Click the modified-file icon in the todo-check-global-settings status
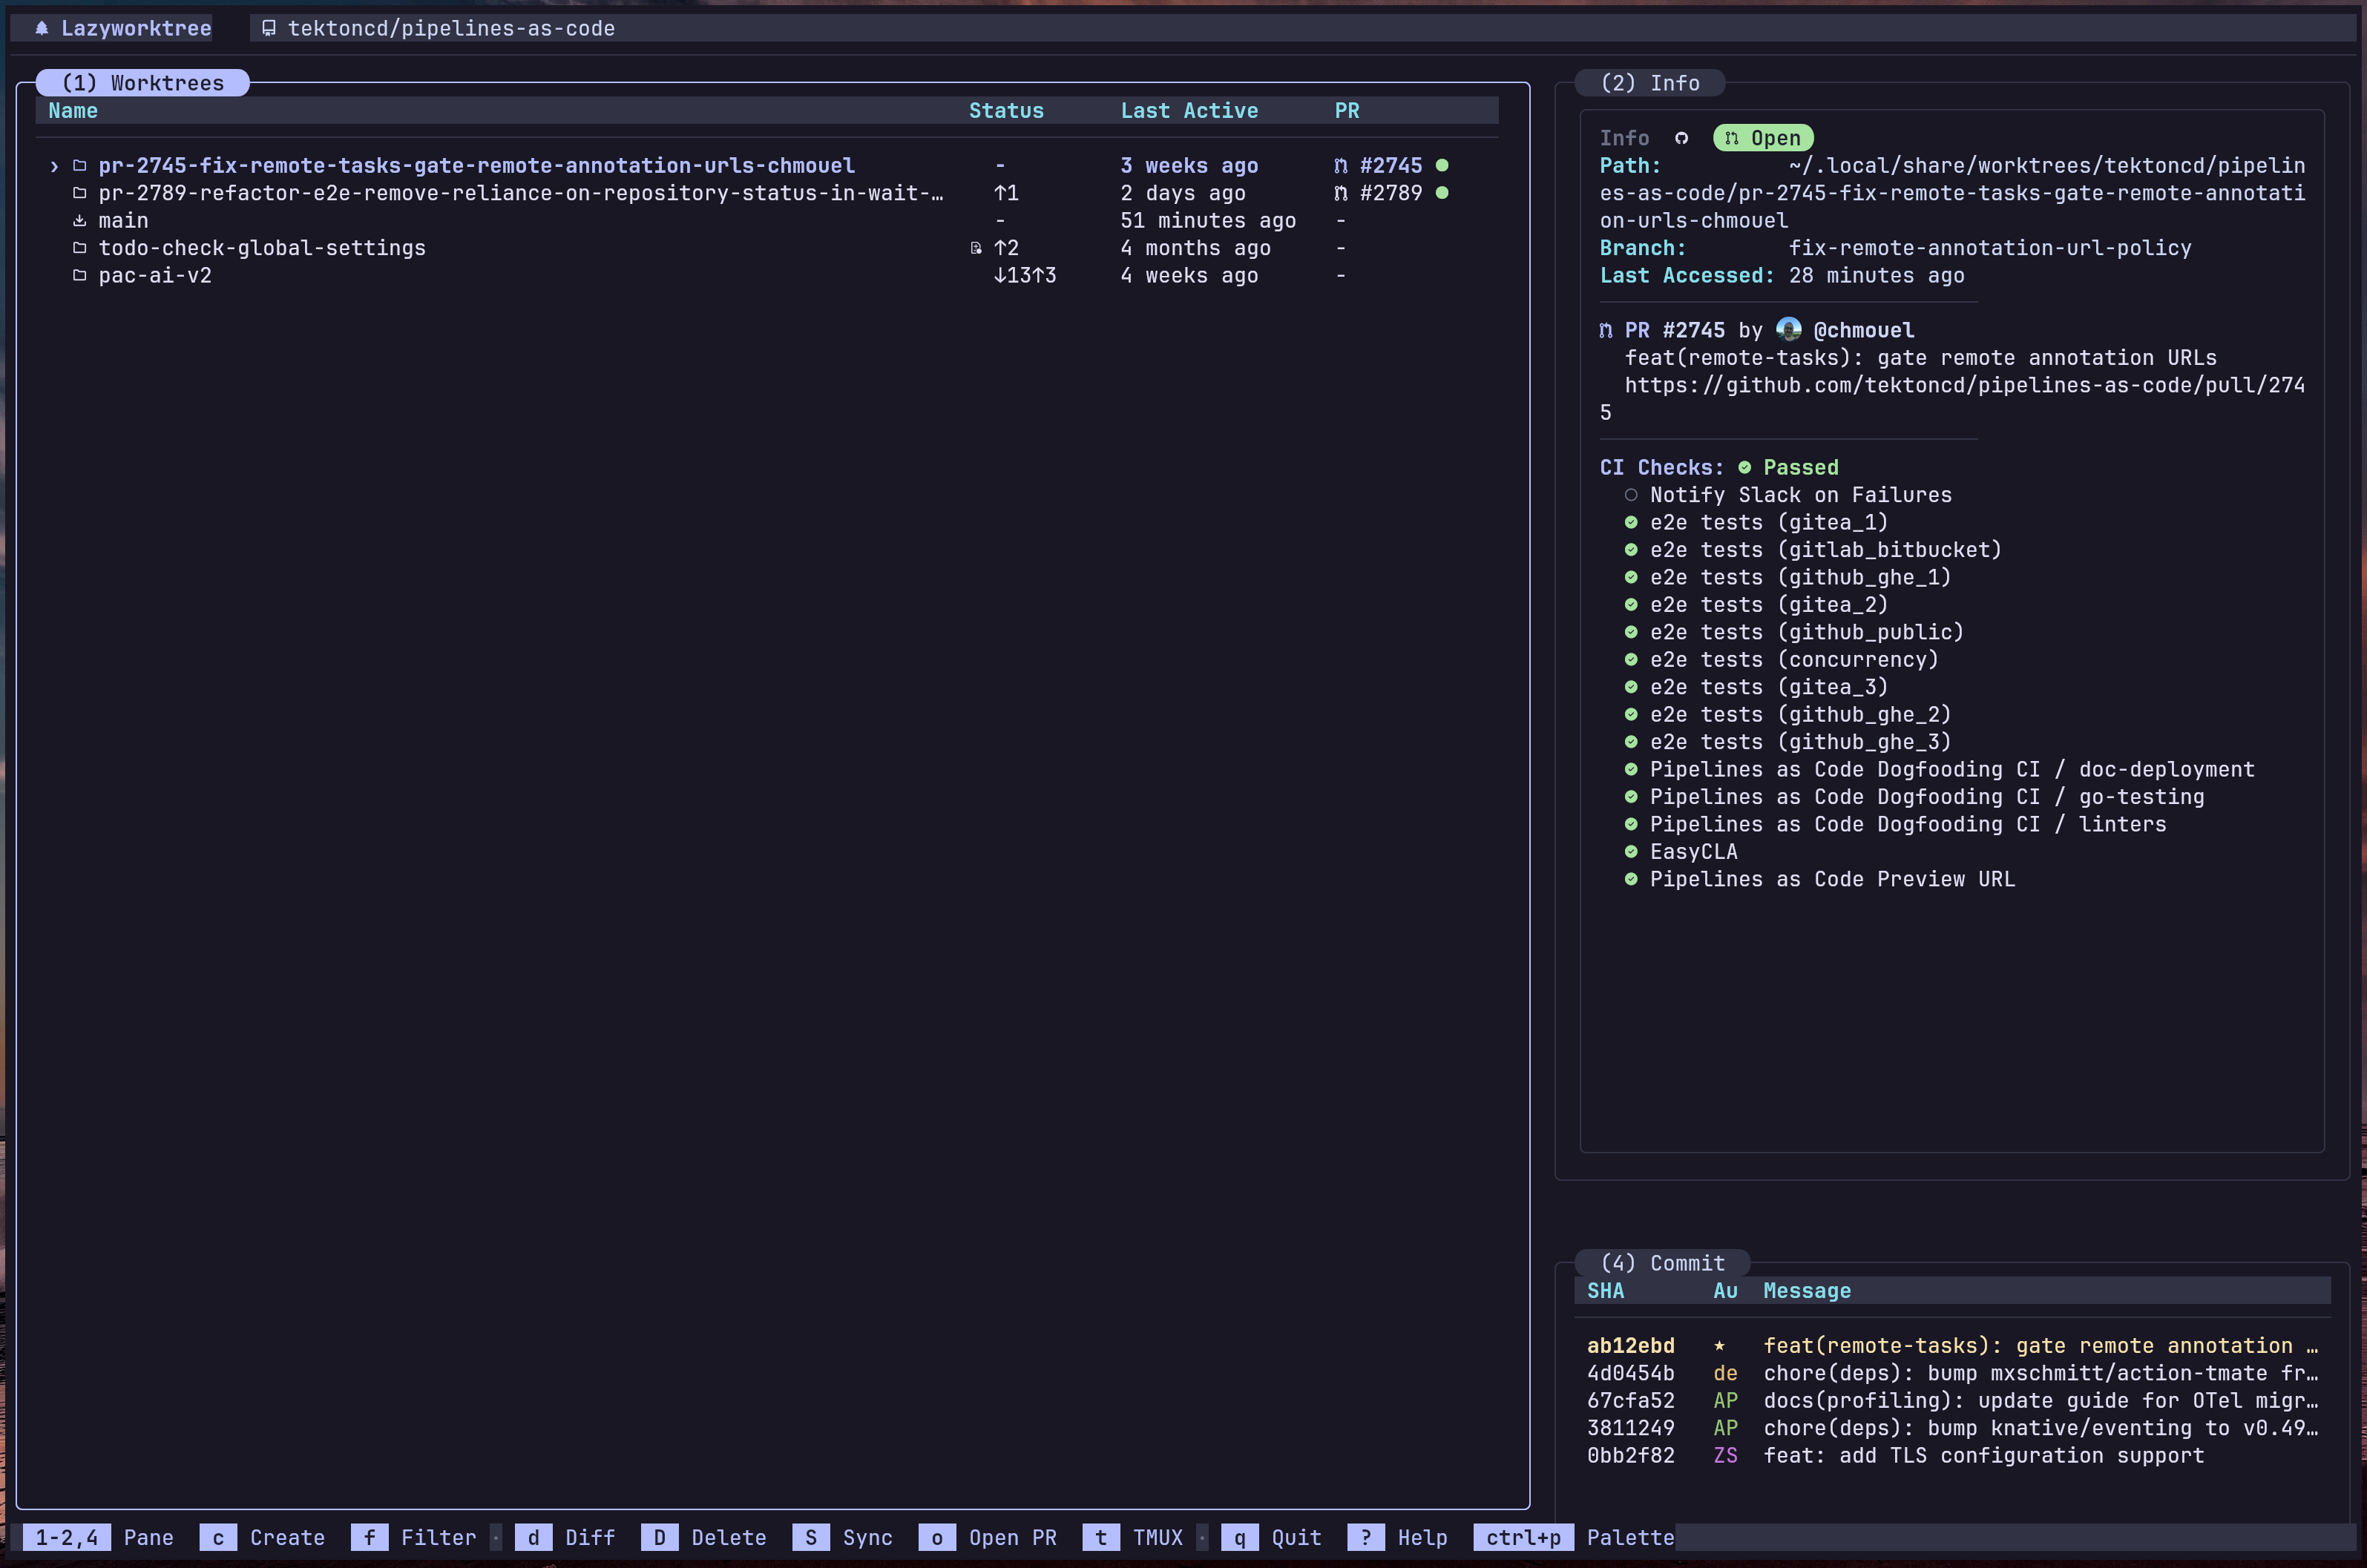Viewport: 2367px width, 1568px height. click(976, 248)
